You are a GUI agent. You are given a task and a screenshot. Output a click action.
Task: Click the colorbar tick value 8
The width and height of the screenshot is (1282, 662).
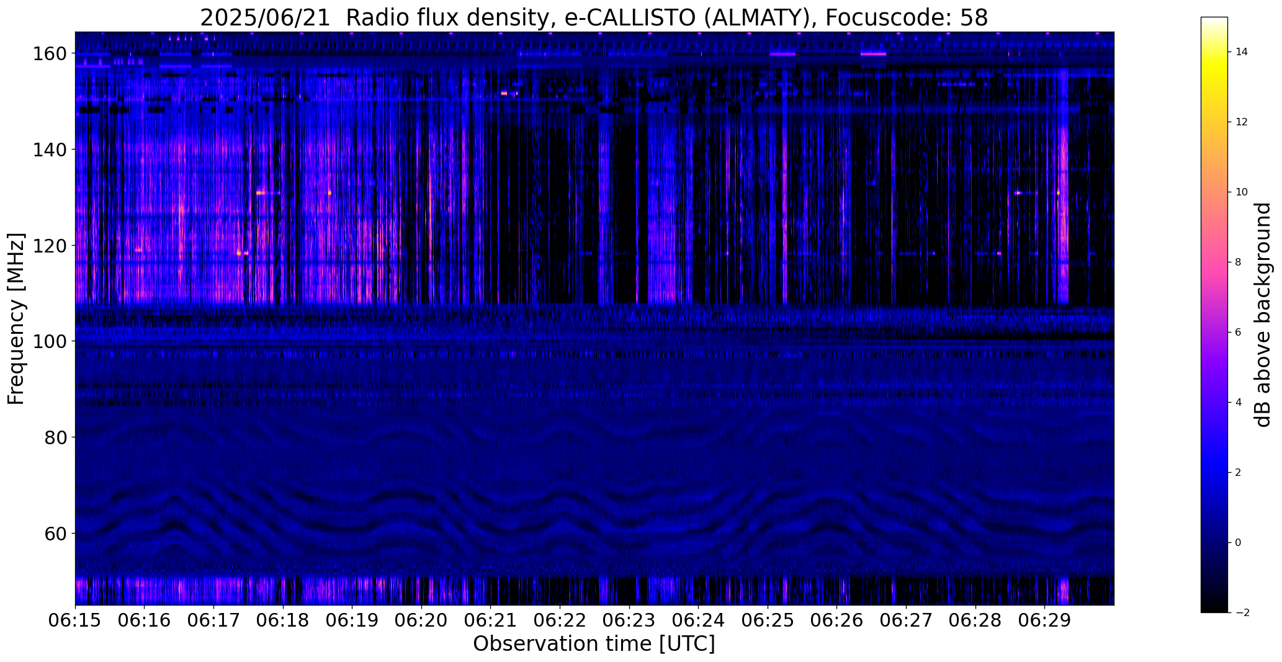click(1238, 262)
